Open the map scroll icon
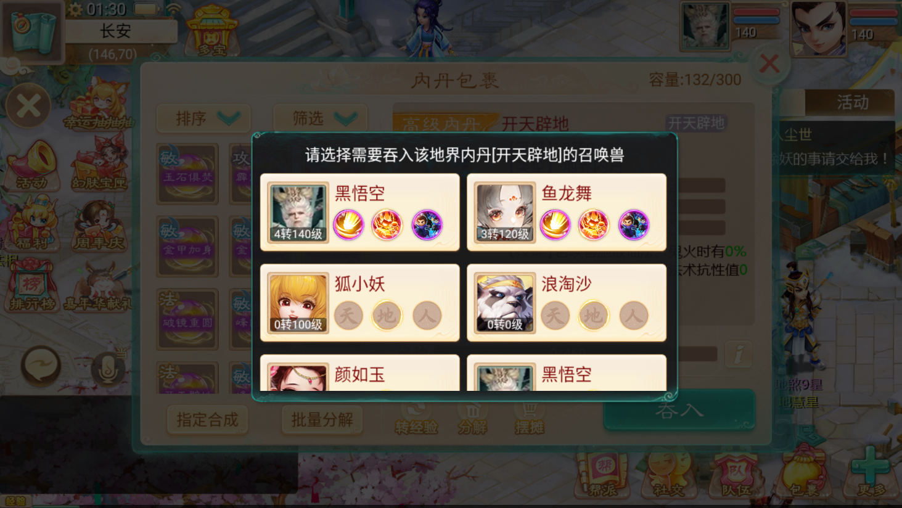Image resolution: width=902 pixels, height=508 pixels. (33, 32)
